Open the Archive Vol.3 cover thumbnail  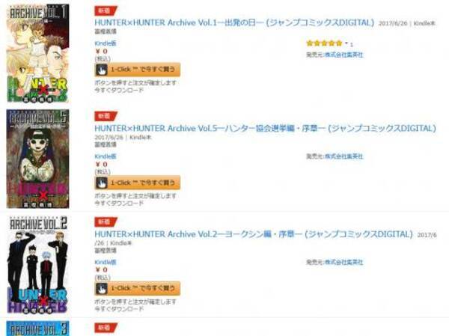[x=38, y=329]
